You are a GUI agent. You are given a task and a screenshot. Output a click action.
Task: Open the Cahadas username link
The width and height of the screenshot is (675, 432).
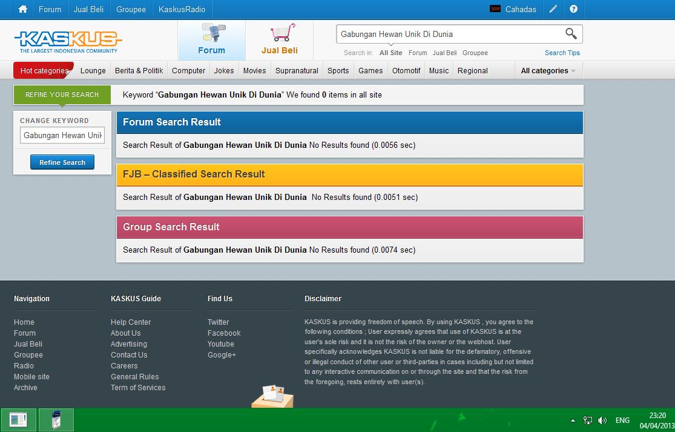(521, 9)
